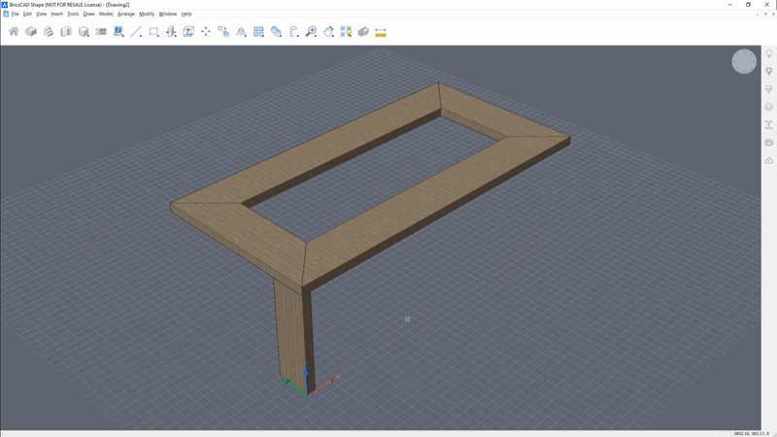This screenshot has width=777, height=437.
Task: Open the cloud panel icon
Action: [x=769, y=160]
